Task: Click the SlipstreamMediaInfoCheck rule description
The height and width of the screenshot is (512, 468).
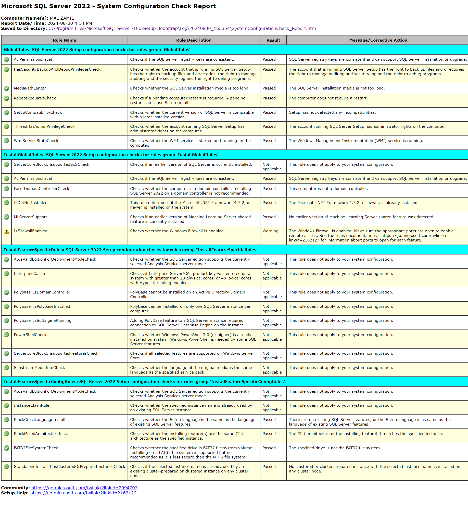Action: point(191,370)
